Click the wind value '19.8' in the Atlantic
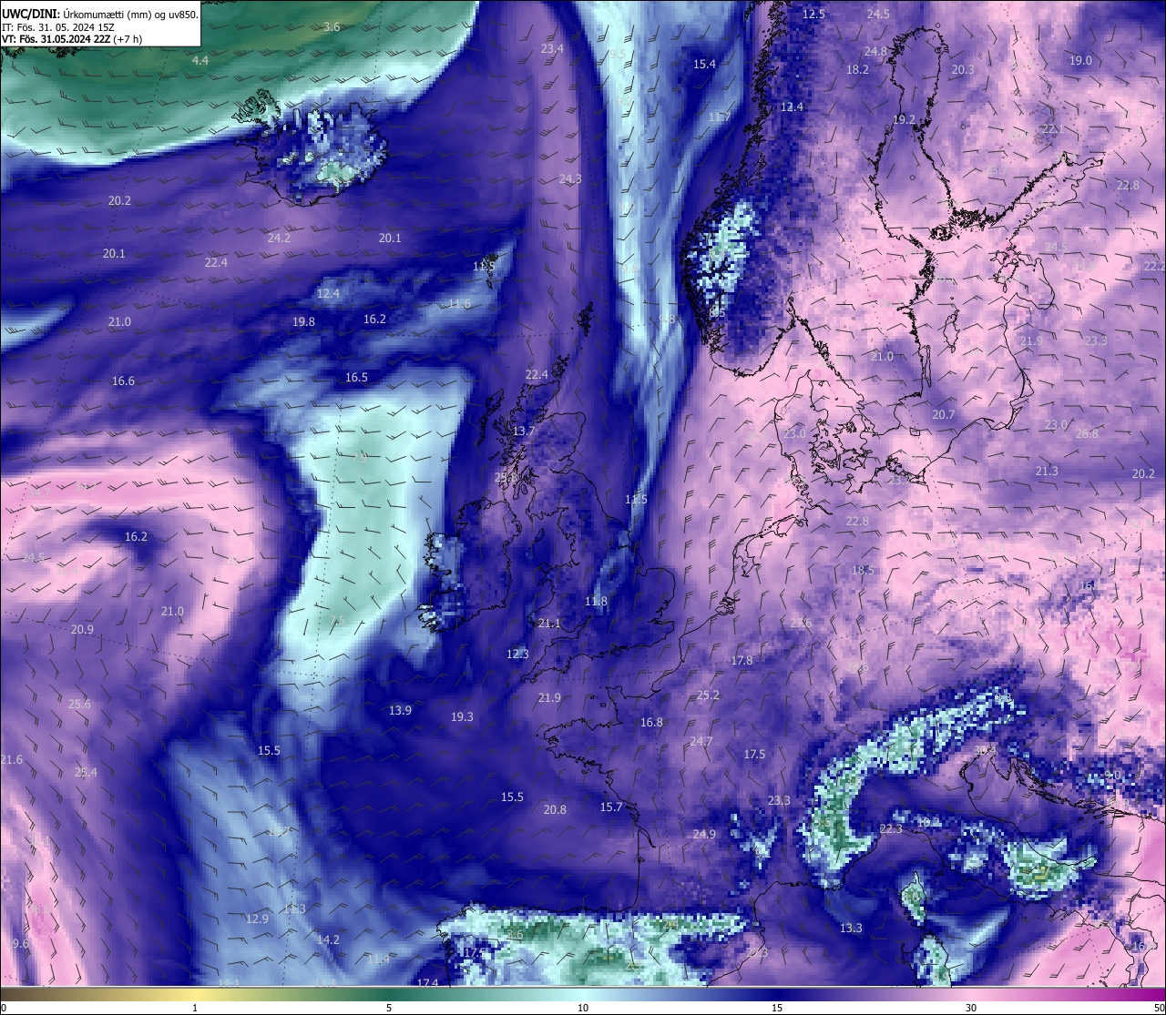Image resolution: width=1166 pixels, height=1015 pixels. coord(303,322)
